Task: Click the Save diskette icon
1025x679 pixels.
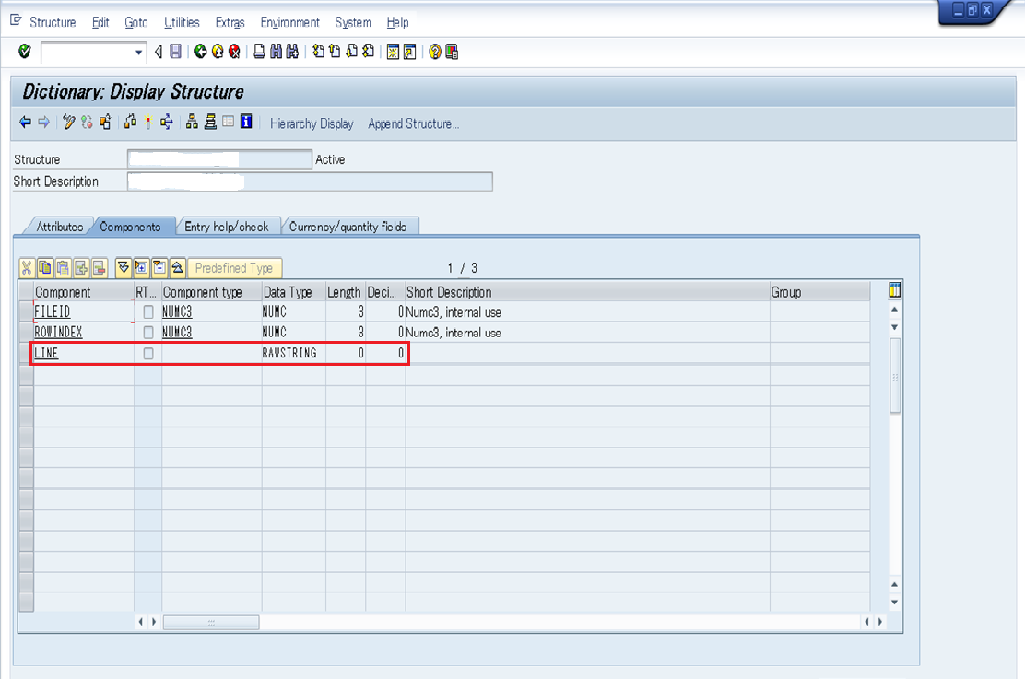Action: (175, 52)
